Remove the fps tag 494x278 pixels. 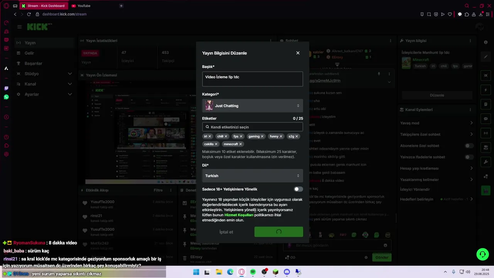(x=241, y=136)
